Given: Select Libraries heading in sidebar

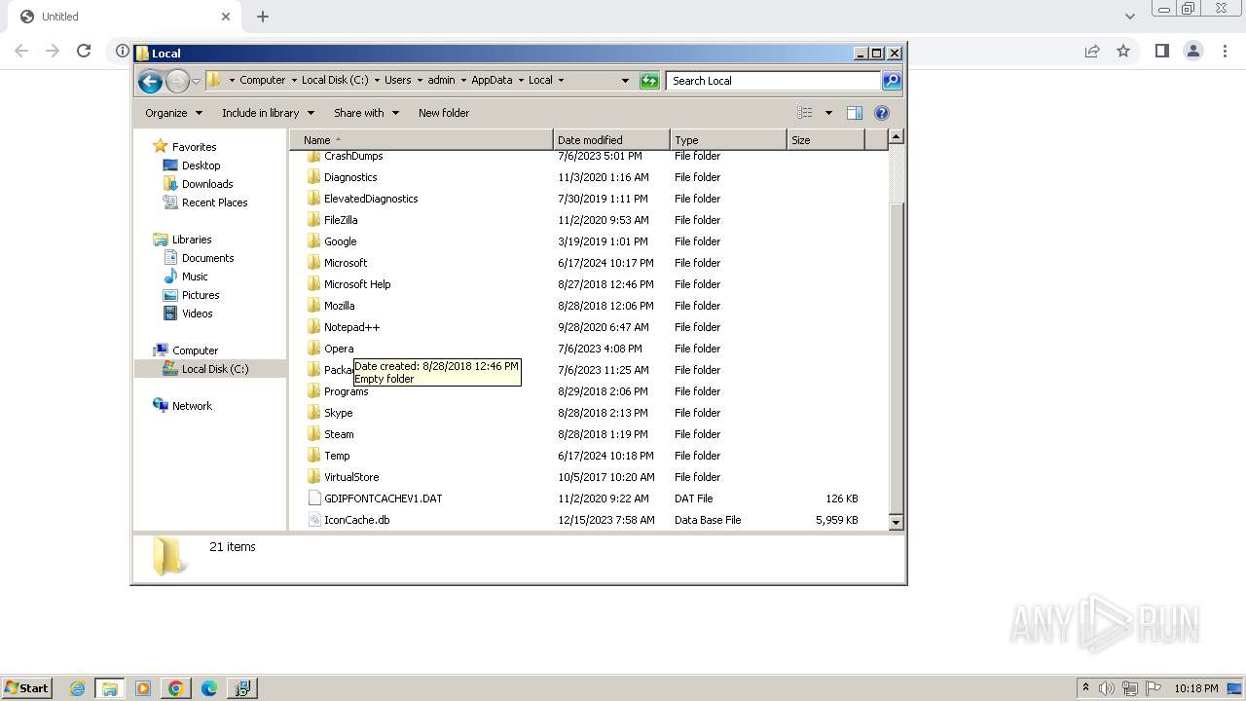Looking at the screenshot, I should tap(192, 240).
